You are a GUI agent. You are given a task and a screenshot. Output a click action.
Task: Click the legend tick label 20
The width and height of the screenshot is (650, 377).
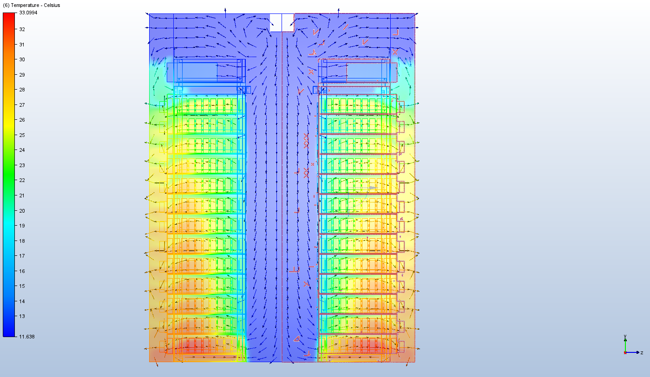(22, 210)
